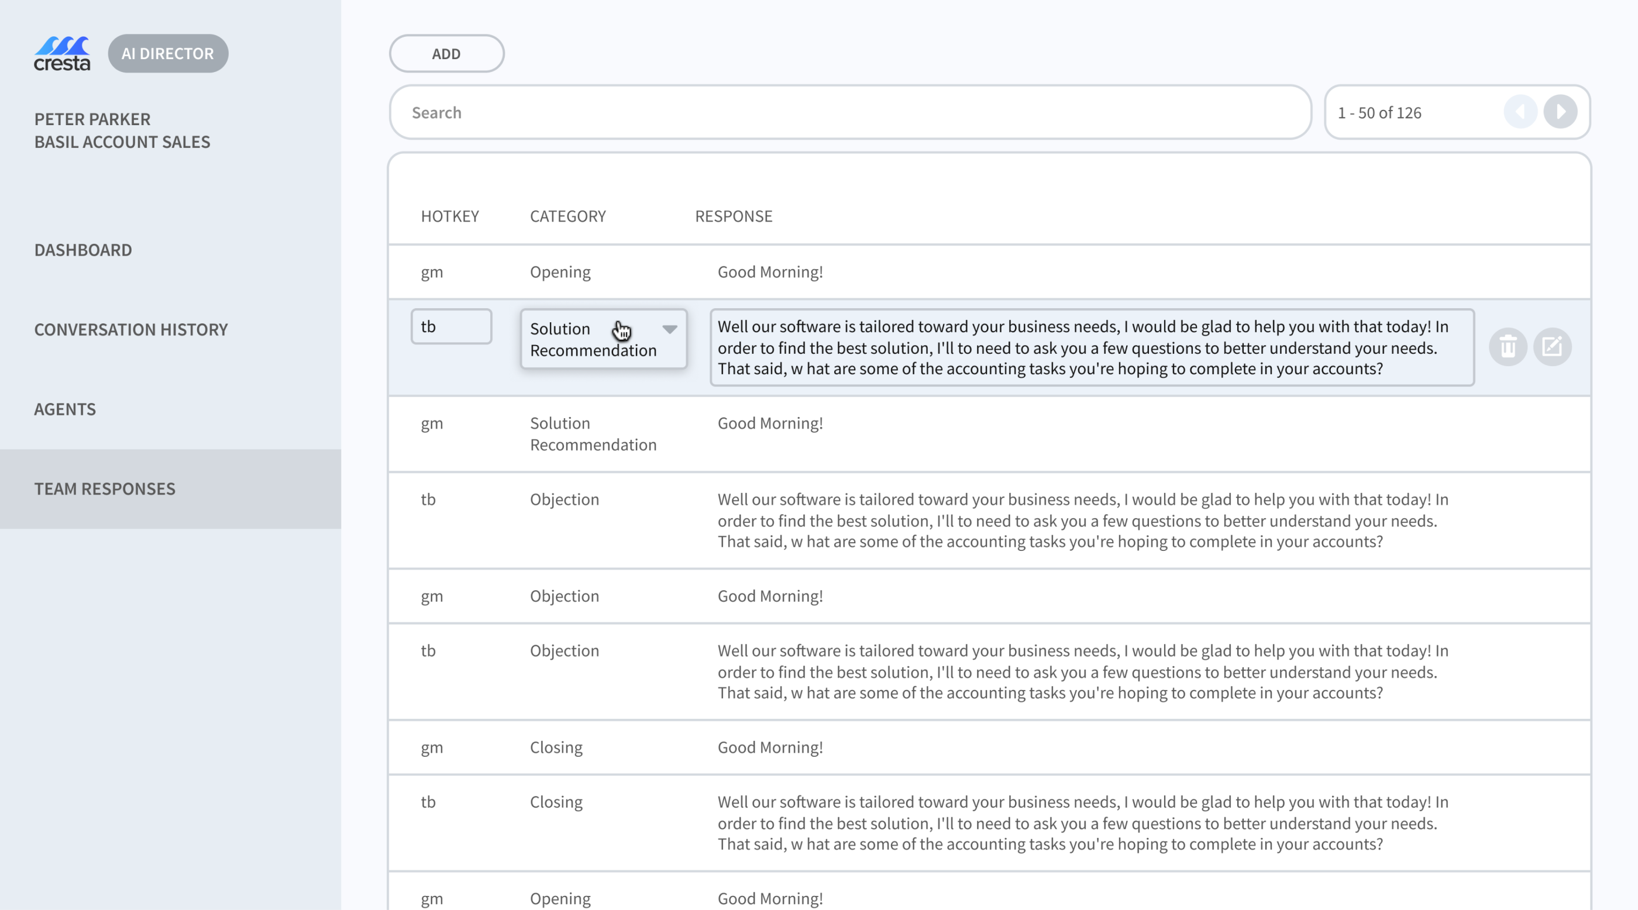Go to previous page of responses
1638x910 pixels.
pos(1520,112)
